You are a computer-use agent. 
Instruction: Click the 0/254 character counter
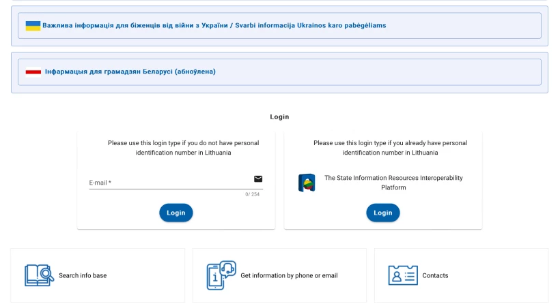click(x=252, y=195)
